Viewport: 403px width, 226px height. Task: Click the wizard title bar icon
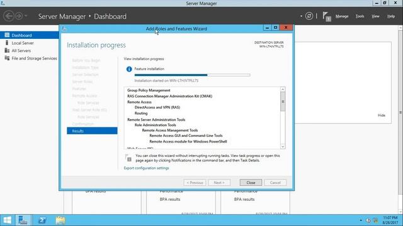pos(64,28)
